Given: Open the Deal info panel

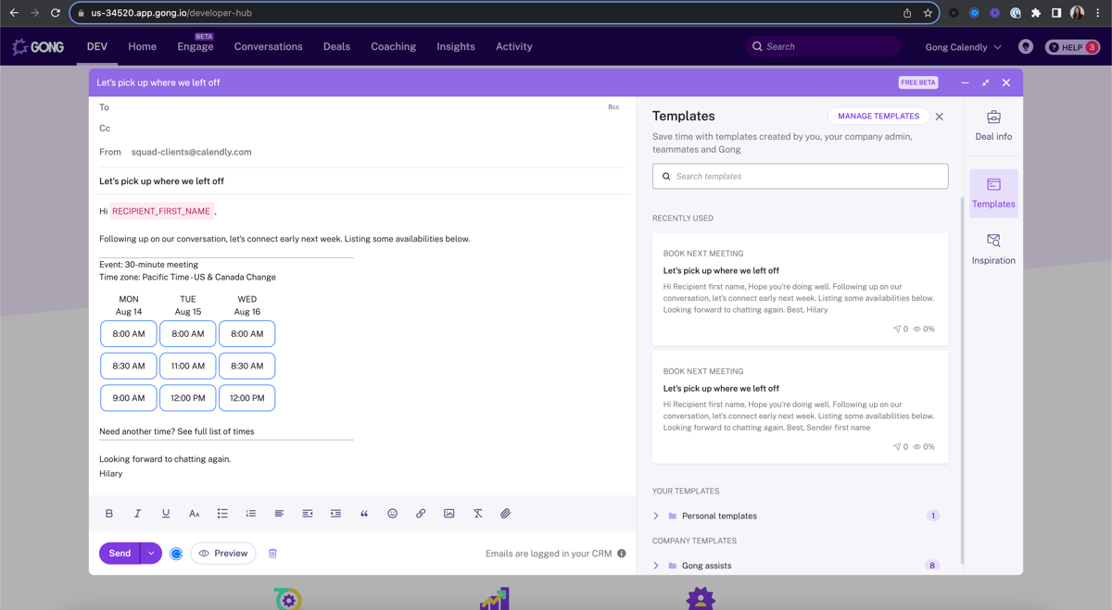Looking at the screenshot, I should pos(993,125).
